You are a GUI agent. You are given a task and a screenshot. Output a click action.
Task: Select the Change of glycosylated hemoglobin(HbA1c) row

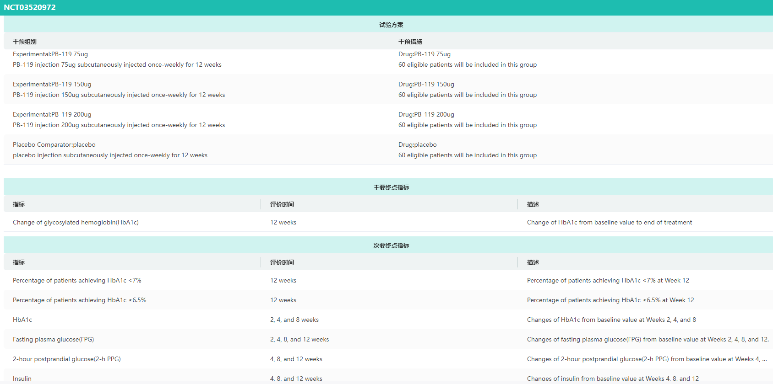tap(76, 223)
